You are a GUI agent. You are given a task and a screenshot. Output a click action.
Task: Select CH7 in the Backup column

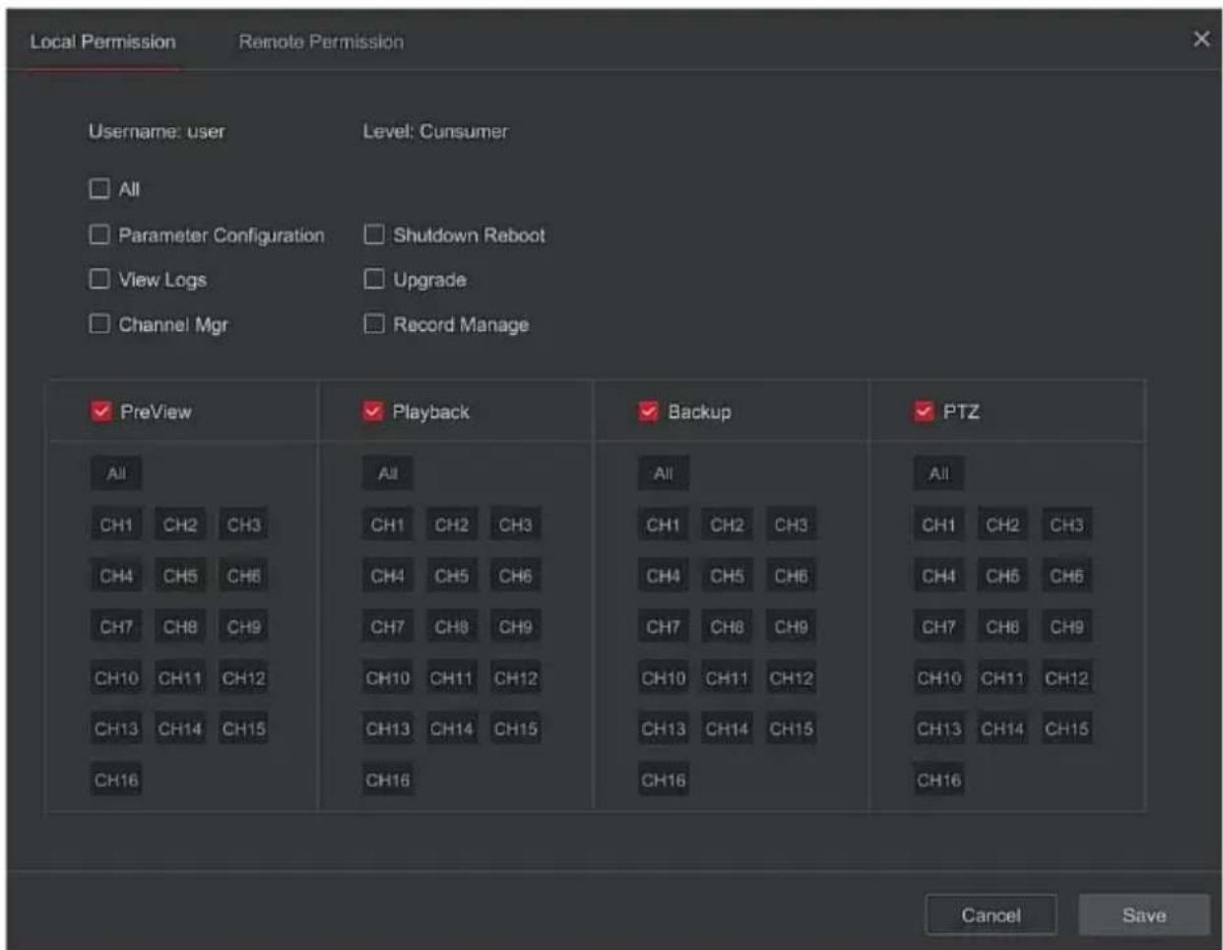664,627
